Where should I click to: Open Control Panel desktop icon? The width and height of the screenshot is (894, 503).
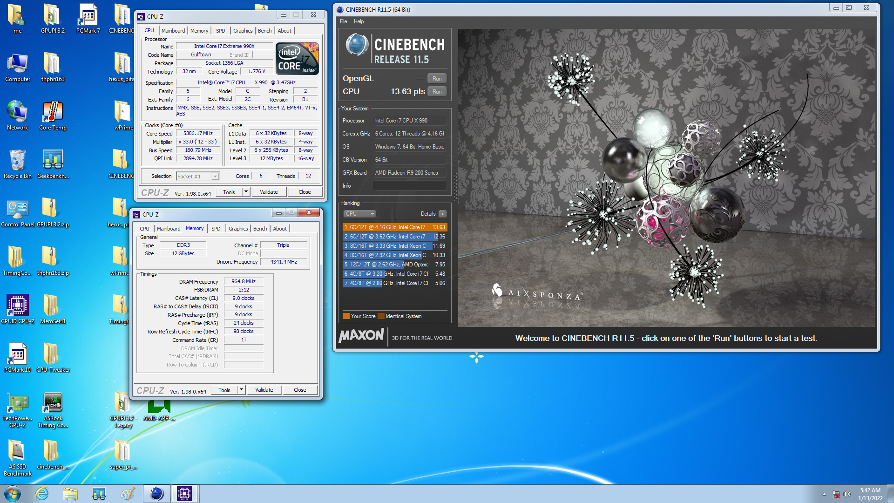pyautogui.click(x=18, y=212)
